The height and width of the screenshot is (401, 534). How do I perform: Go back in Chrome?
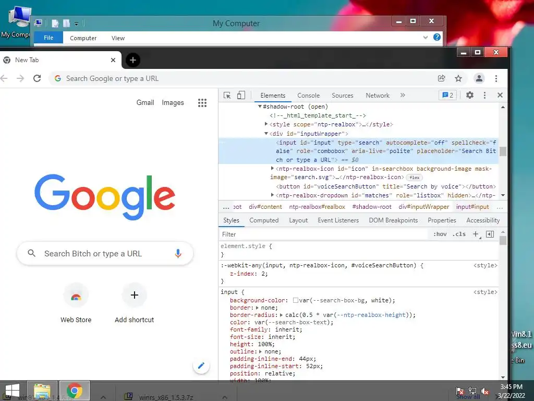click(4, 78)
